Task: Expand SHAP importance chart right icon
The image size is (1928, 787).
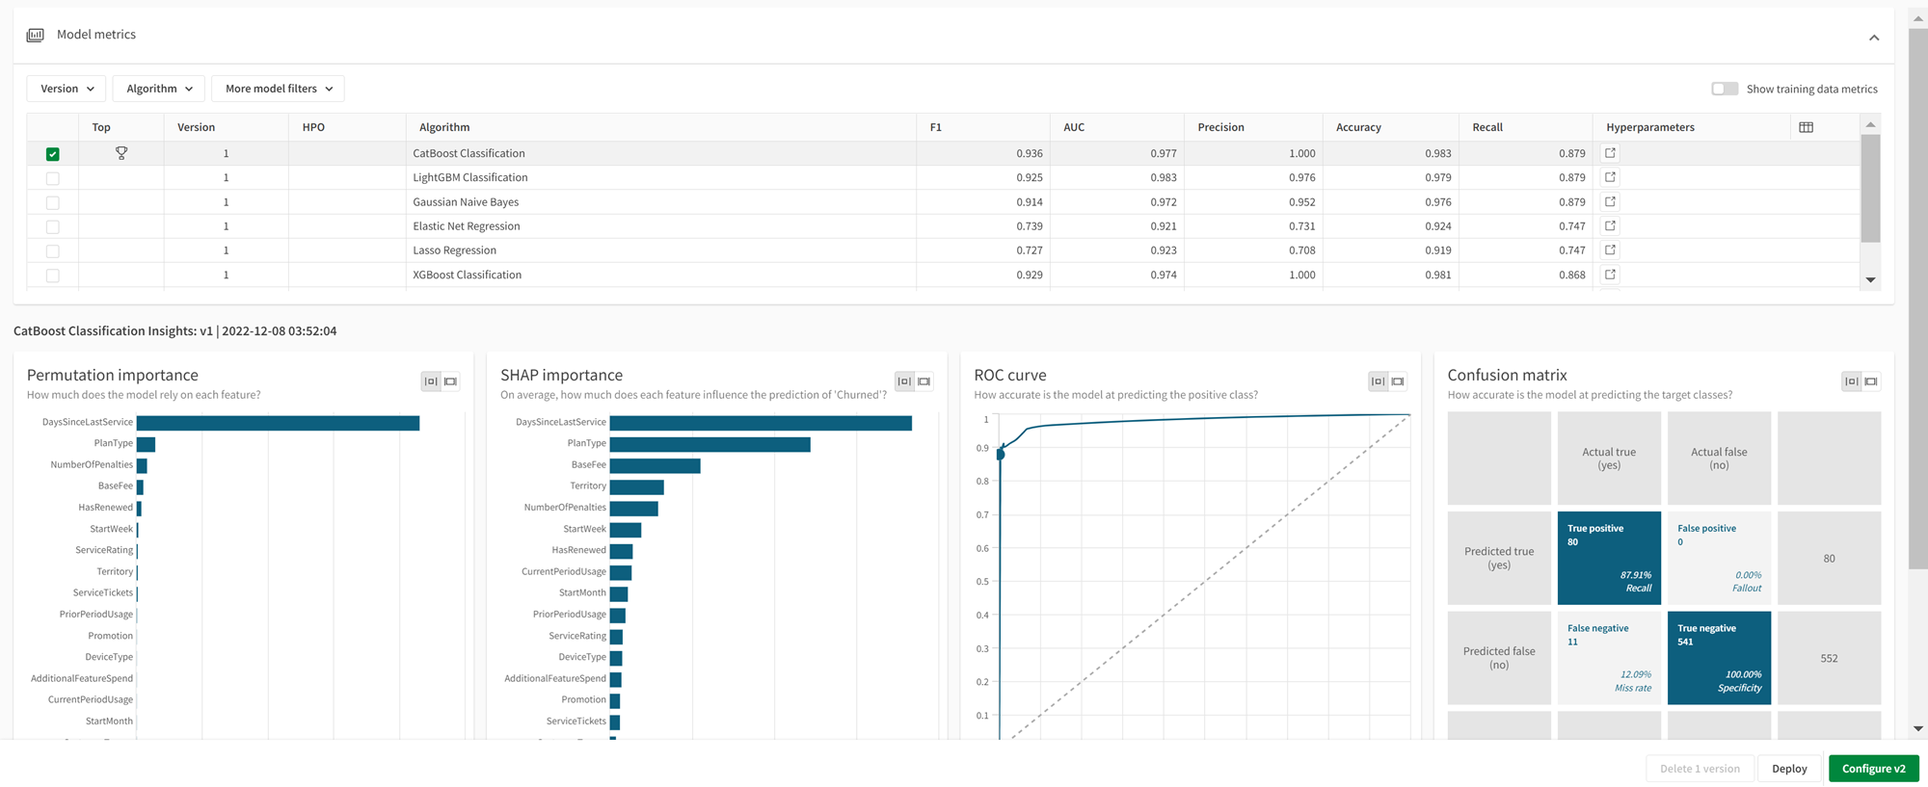Action: [924, 381]
